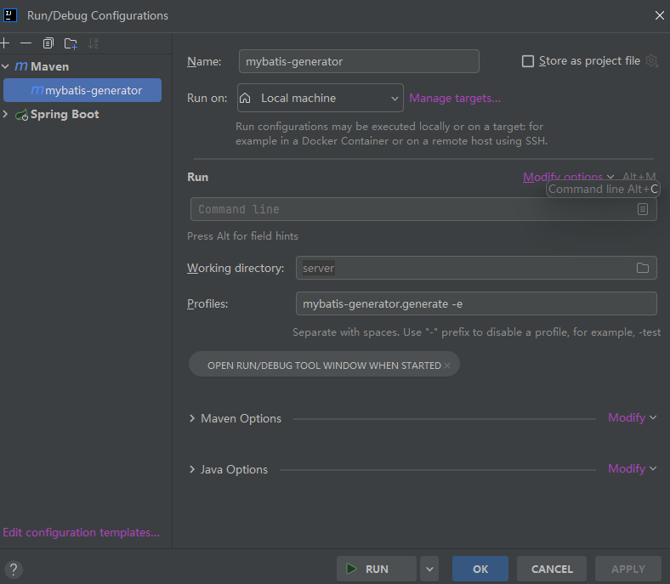670x584 pixels.
Task: Create a new configuration folder
Action: point(71,43)
